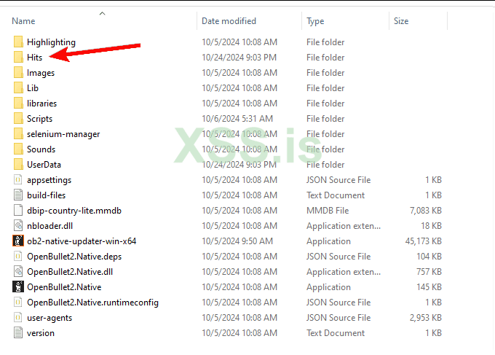The height and width of the screenshot is (355, 495).
Task: Select the OpenBullet2.Native.dll file icon
Action: pyautogui.click(x=18, y=271)
